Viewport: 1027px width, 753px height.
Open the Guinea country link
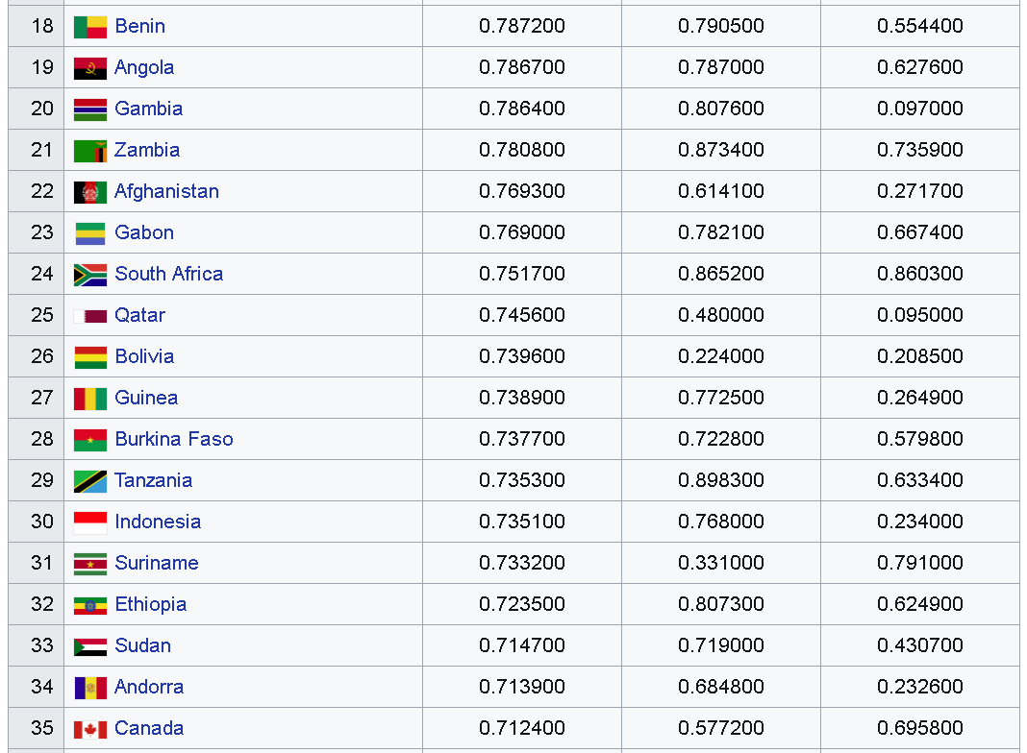[x=146, y=398]
